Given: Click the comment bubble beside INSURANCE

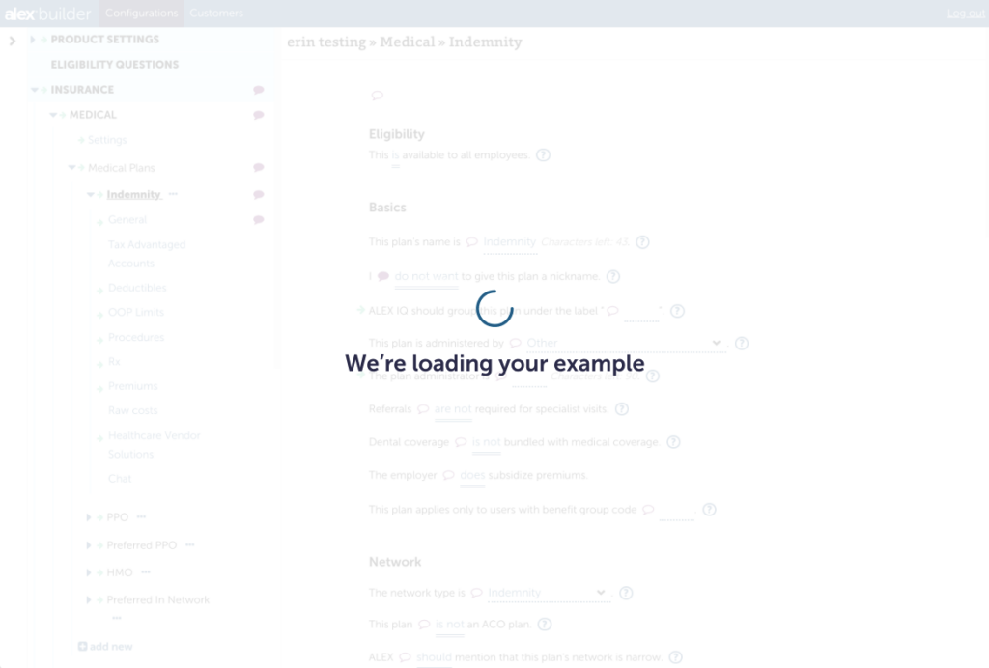Looking at the screenshot, I should click(259, 90).
